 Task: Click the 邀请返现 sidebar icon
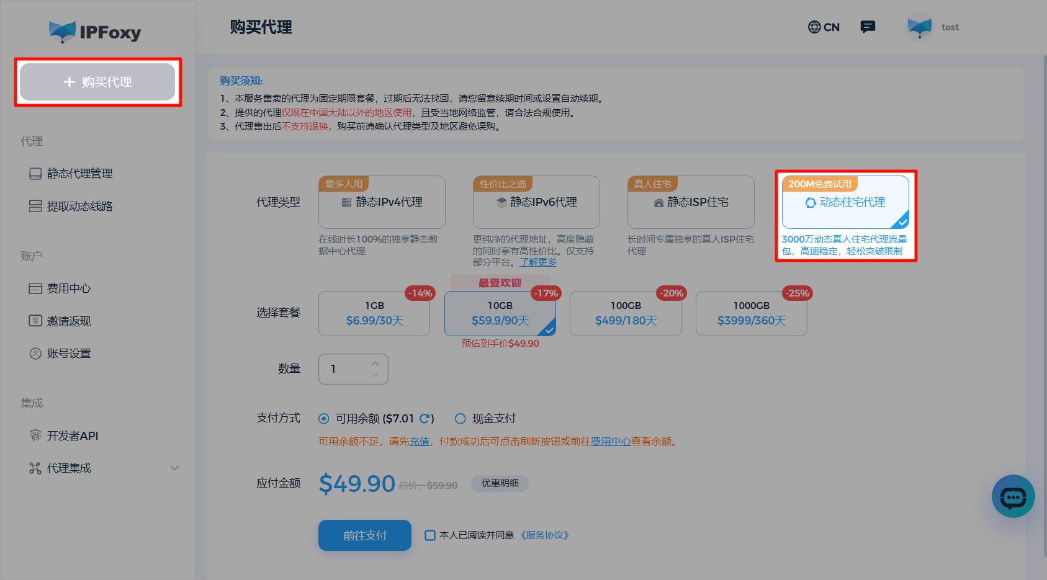(x=35, y=321)
